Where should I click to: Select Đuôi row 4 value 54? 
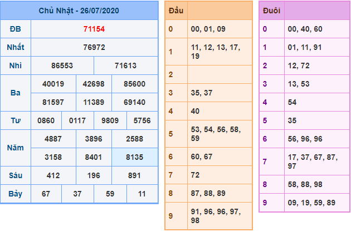(x=292, y=102)
